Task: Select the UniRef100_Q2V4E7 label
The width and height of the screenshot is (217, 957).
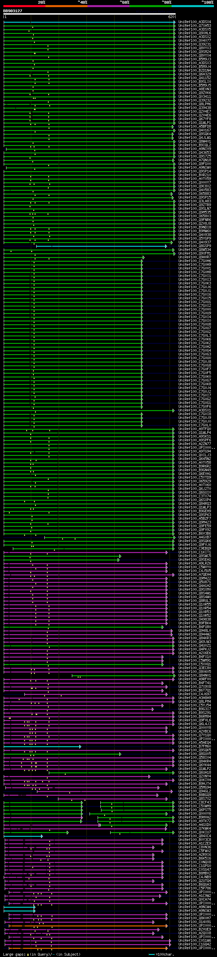Action: pyautogui.click(x=195, y=111)
